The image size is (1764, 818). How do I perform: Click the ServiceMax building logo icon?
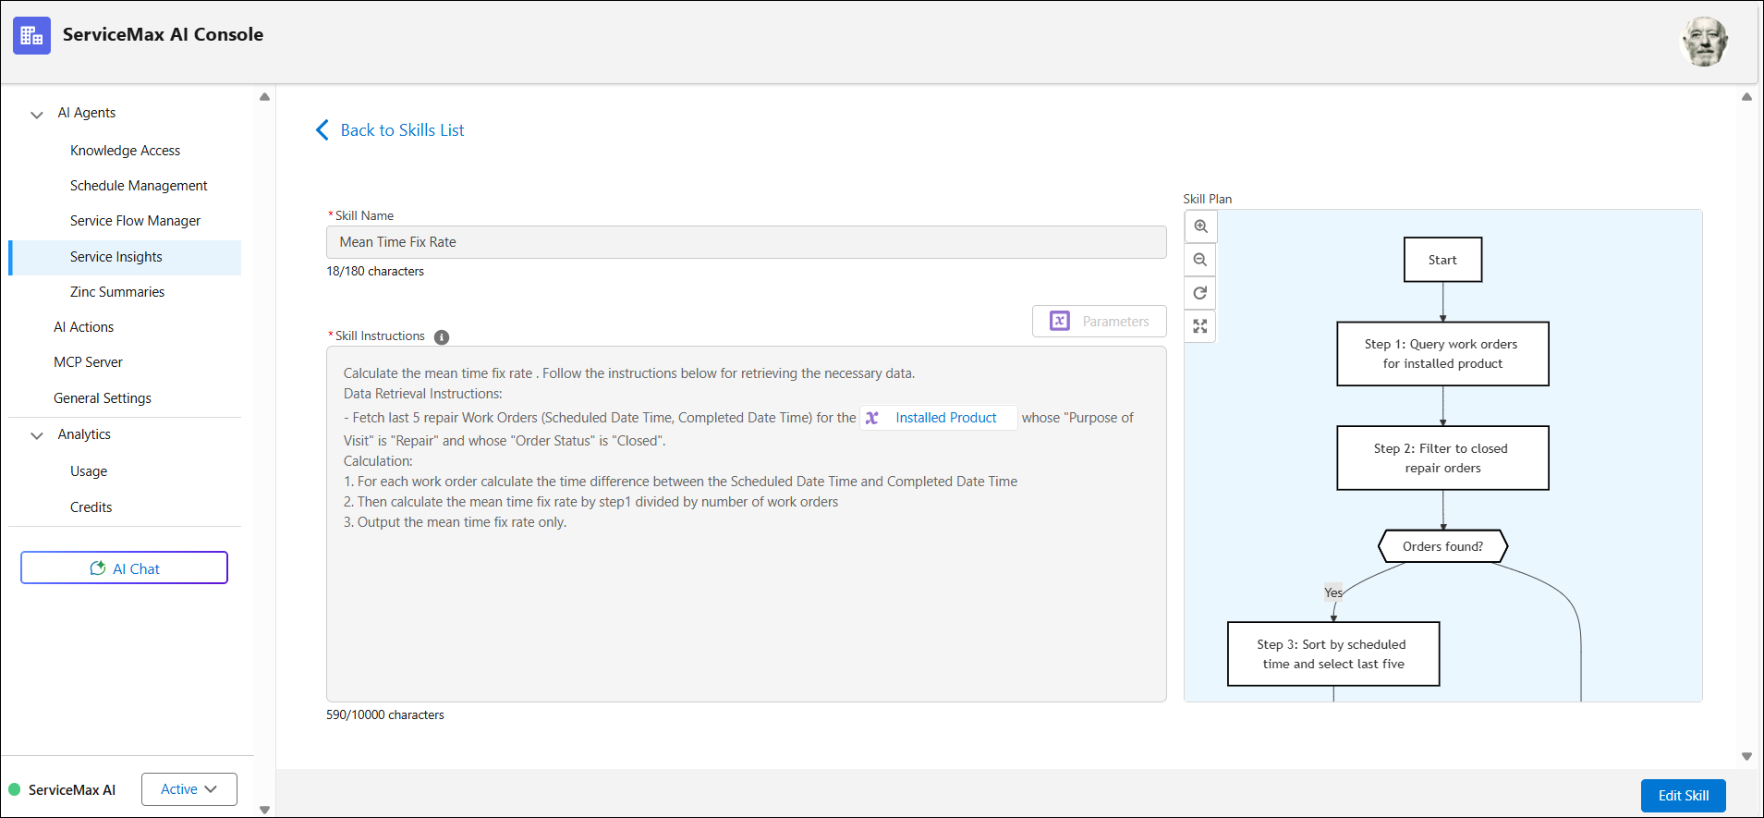tap(31, 35)
